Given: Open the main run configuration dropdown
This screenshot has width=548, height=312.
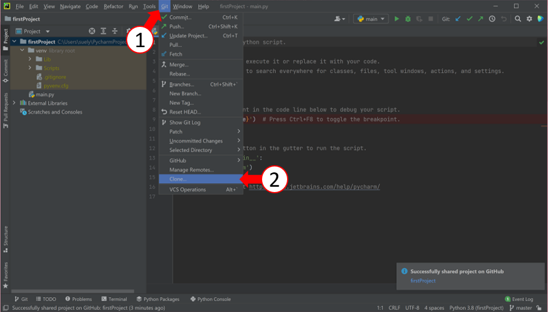Looking at the screenshot, I should 371,19.
